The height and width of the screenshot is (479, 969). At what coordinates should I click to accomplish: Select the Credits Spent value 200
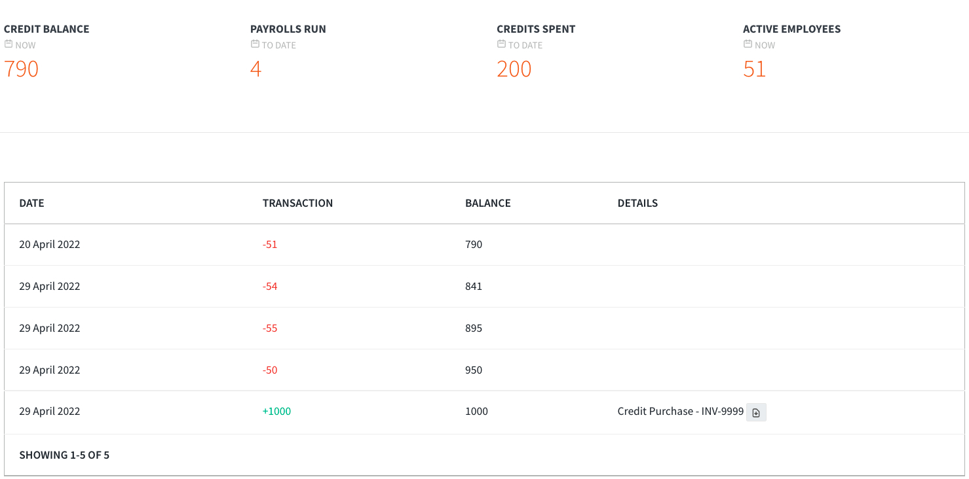point(514,69)
